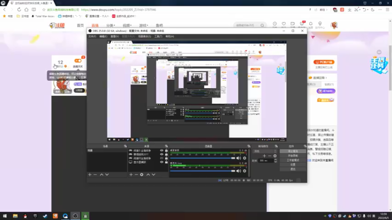Image resolution: width=392 pixels, height=220 pixels.
Task: Click browser reload button
Action: point(19,10)
